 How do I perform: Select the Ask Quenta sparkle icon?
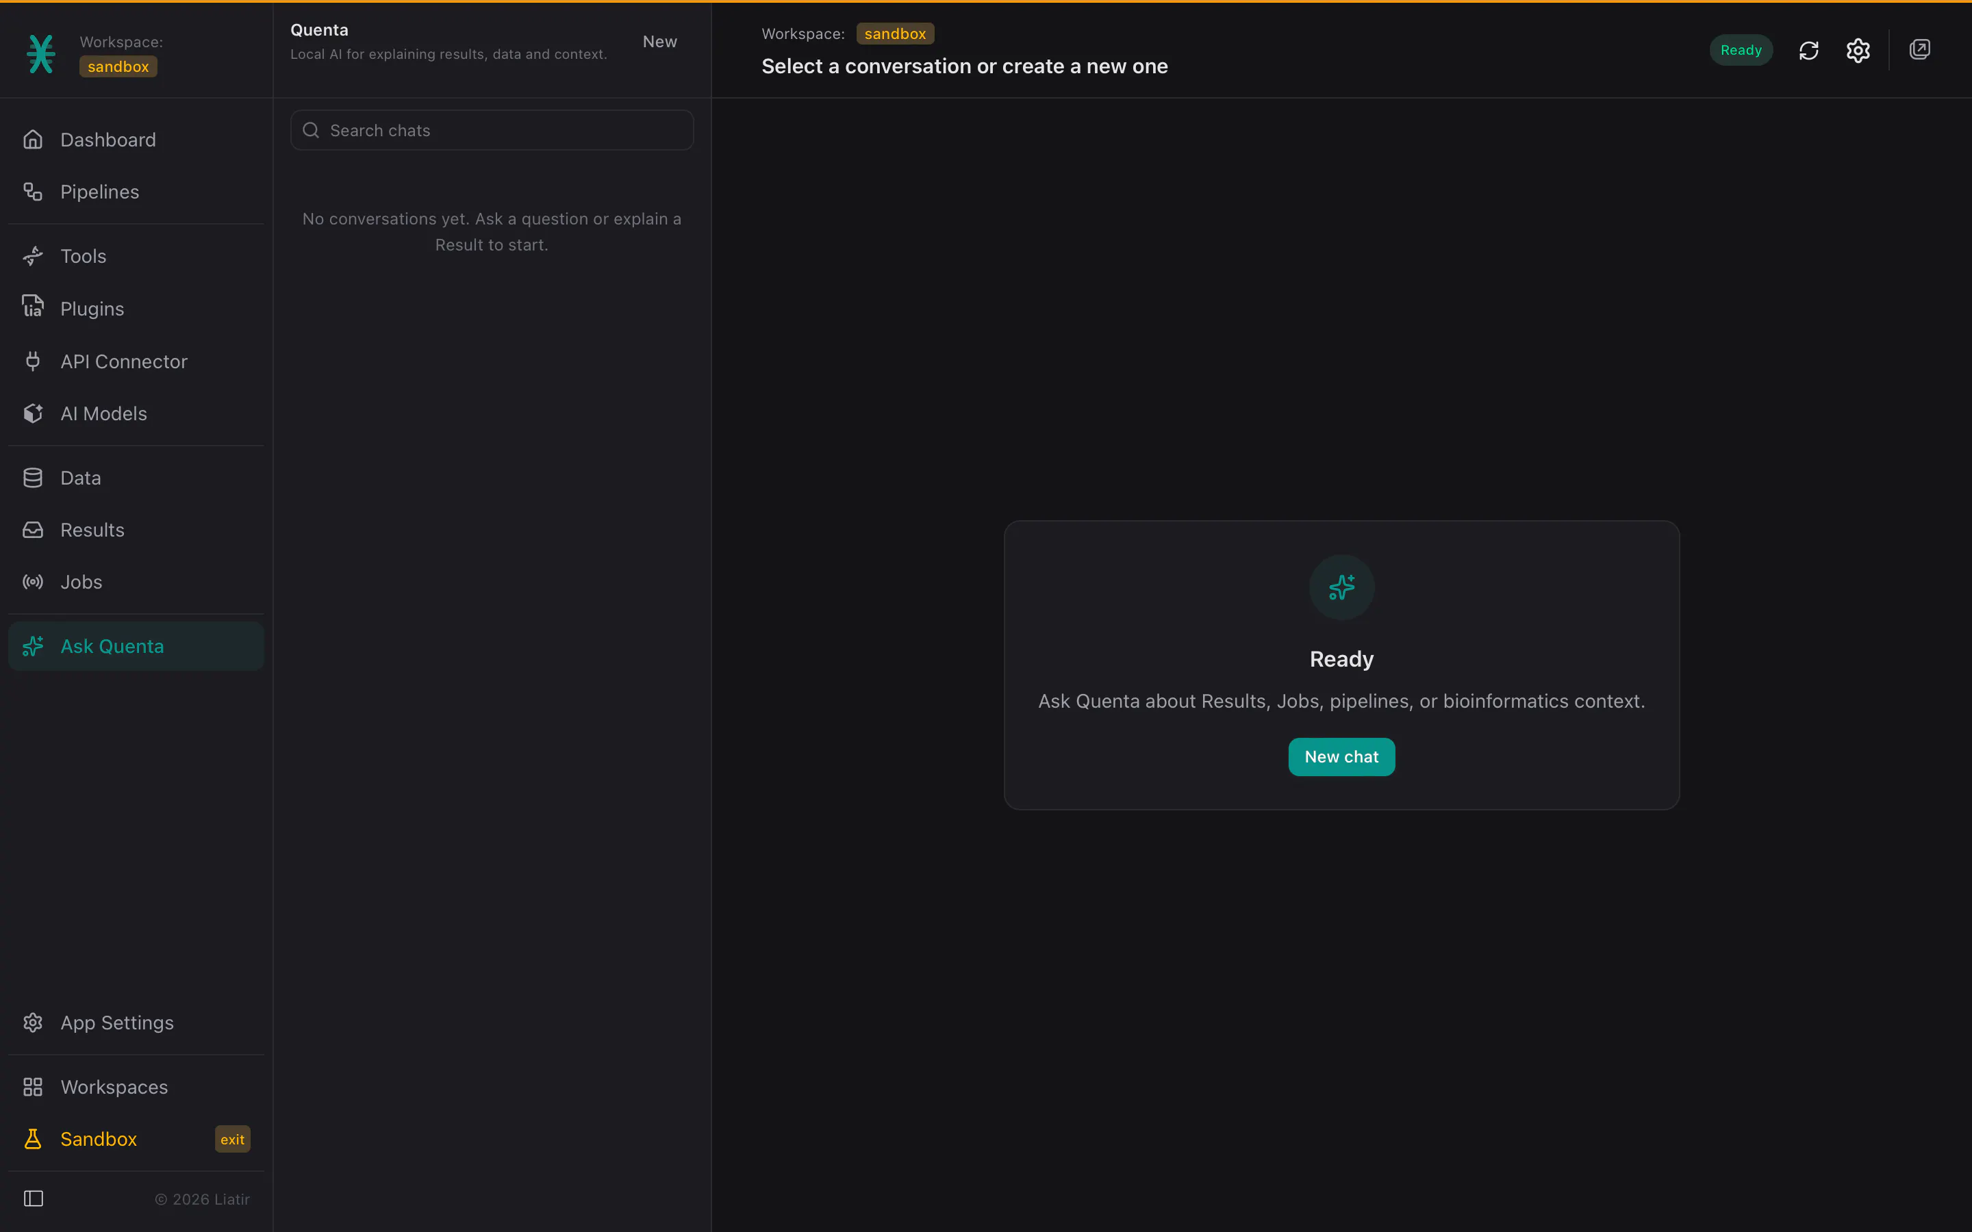tap(33, 646)
